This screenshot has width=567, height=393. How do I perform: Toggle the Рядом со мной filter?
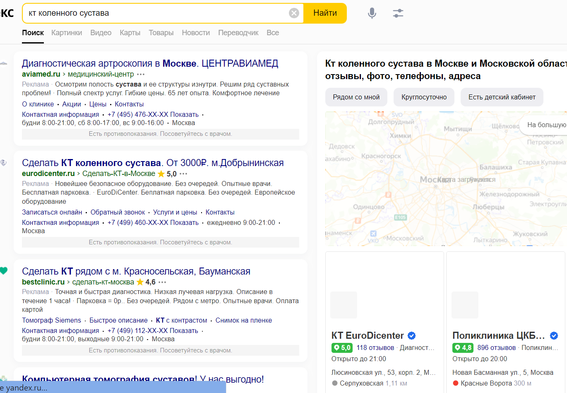[356, 97]
